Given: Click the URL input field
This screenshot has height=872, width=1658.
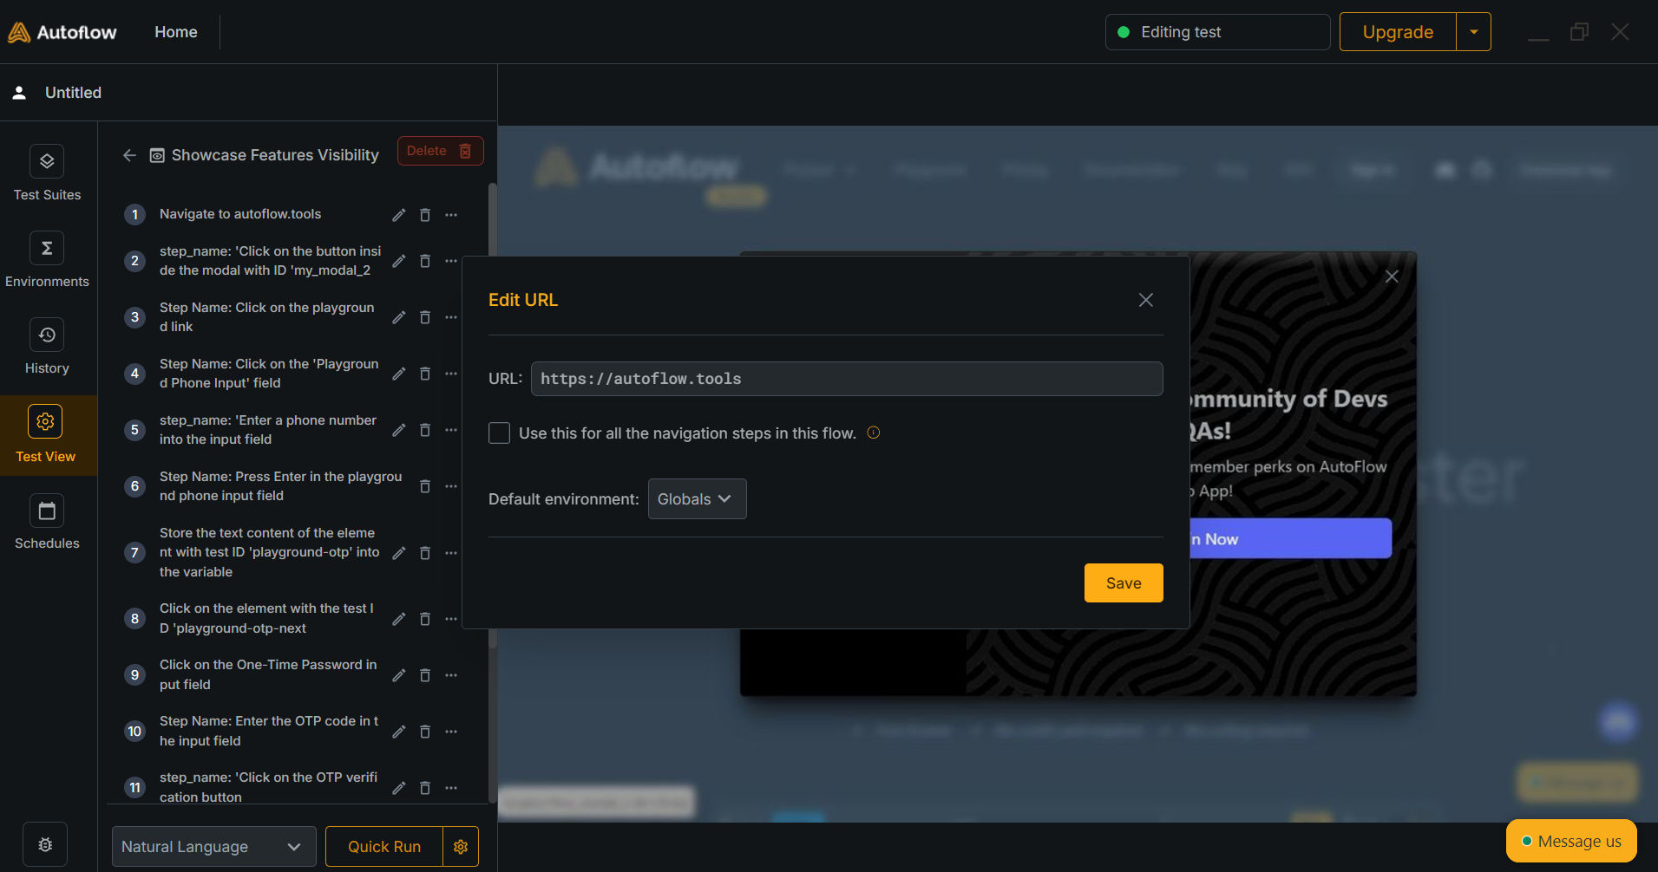Looking at the screenshot, I should click(x=847, y=379).
